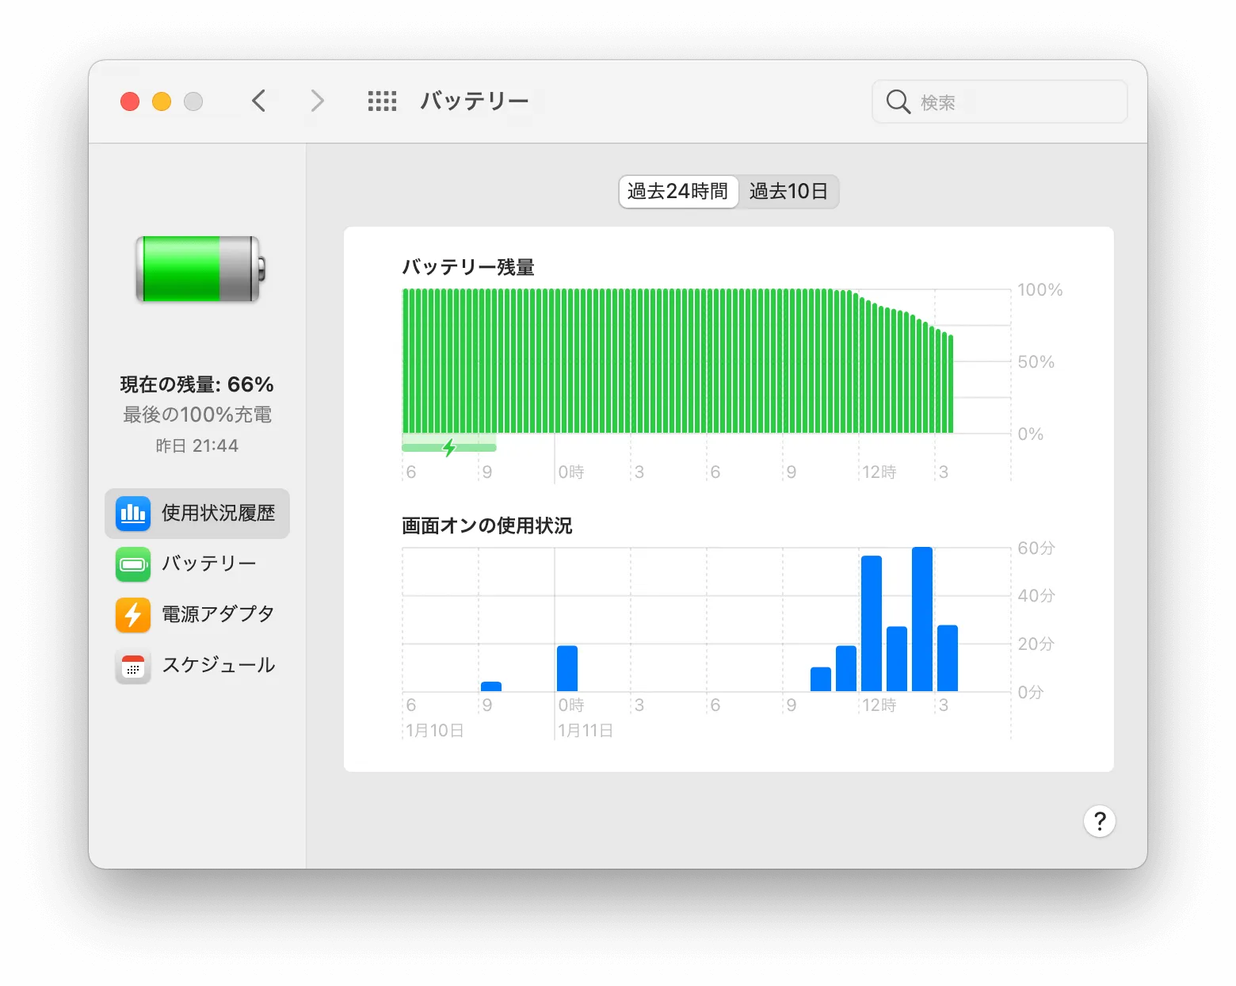Screen dimensions: 1236x986
Task: Open help with the question mark button
Action: pyautogui.click(x=1099, y=821)
